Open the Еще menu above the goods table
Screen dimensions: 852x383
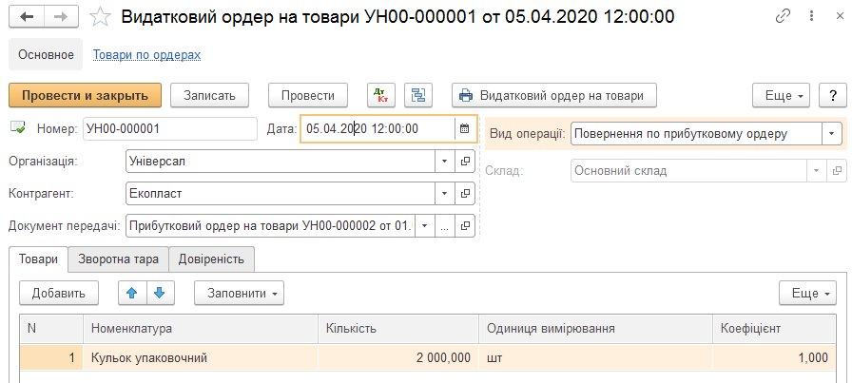click(x=807, y=294)
